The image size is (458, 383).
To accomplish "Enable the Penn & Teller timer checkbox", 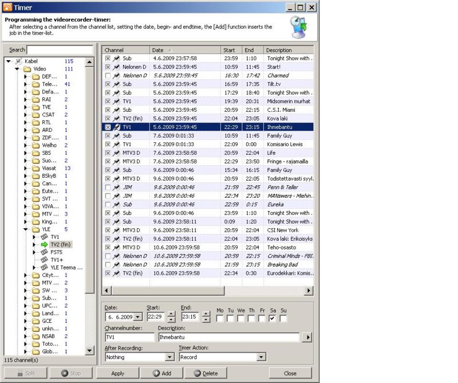I will point(108,187).
